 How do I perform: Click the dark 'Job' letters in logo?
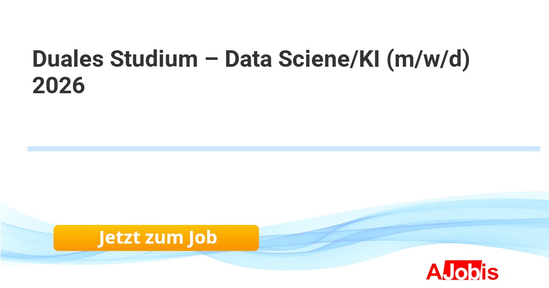coord(463,272)
